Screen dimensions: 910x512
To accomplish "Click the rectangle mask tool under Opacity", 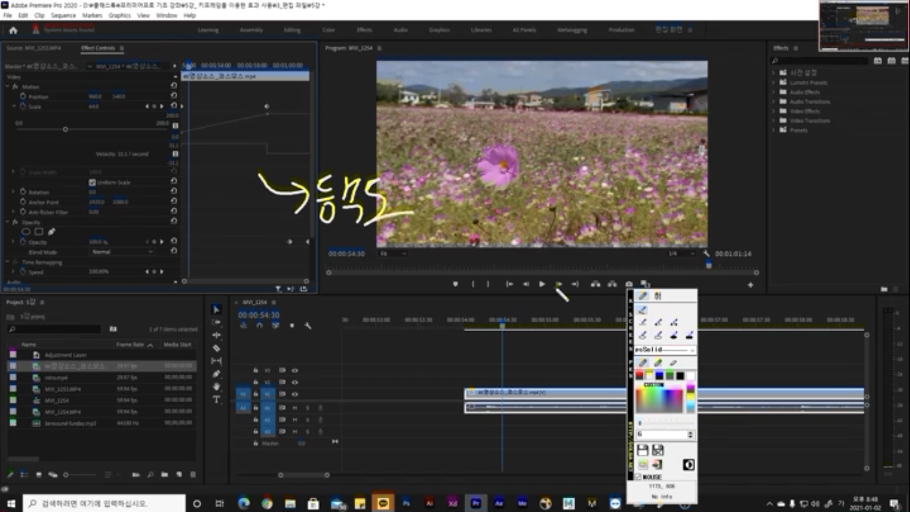I will pos(39,232).
